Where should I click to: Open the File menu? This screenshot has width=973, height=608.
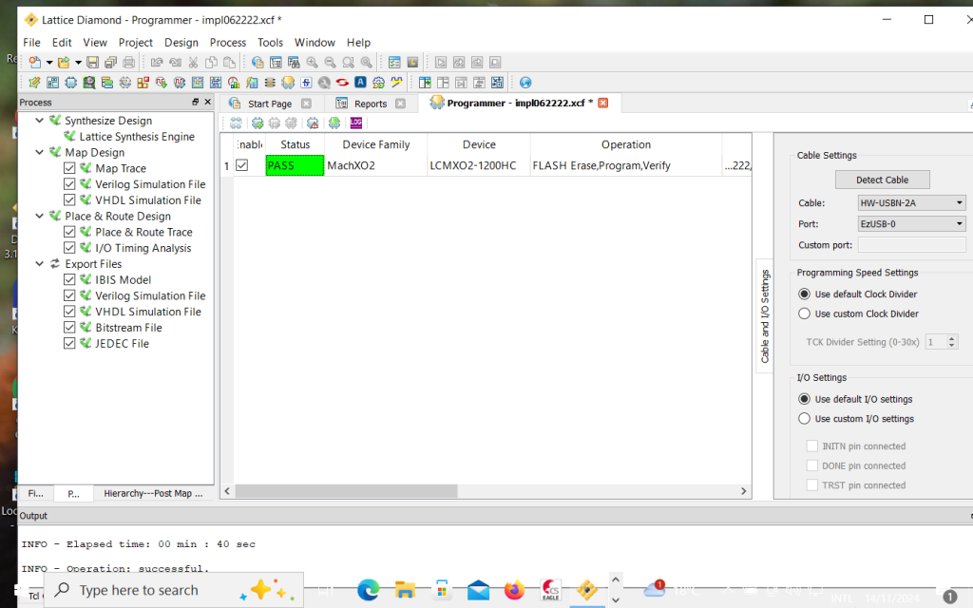(x=31, y=42)
